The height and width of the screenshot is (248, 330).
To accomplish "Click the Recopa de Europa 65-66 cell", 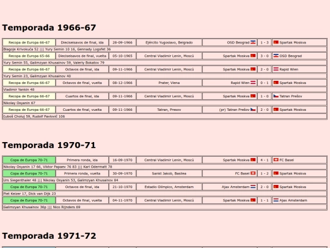I will pyautogui.click(x=29, y=56).
